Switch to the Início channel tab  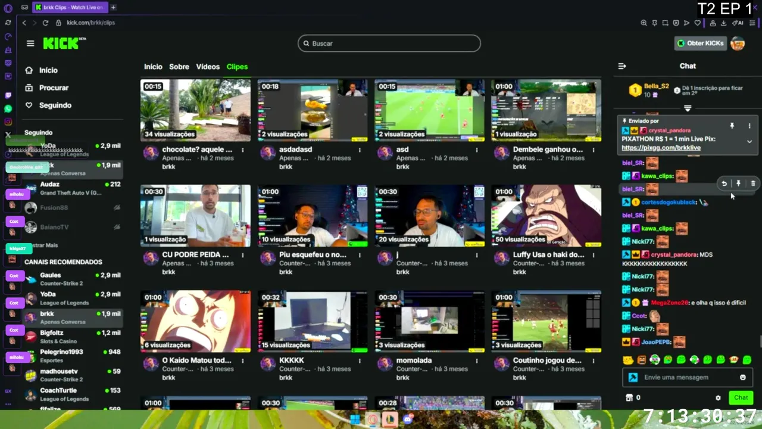153,67
